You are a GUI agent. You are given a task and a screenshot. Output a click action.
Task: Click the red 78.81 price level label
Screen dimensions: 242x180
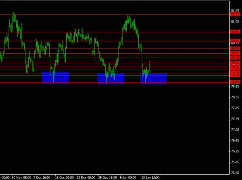click(235, 82)
